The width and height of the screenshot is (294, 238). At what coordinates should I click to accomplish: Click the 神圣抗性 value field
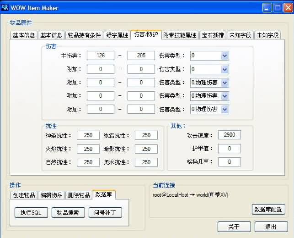point(88,135)
